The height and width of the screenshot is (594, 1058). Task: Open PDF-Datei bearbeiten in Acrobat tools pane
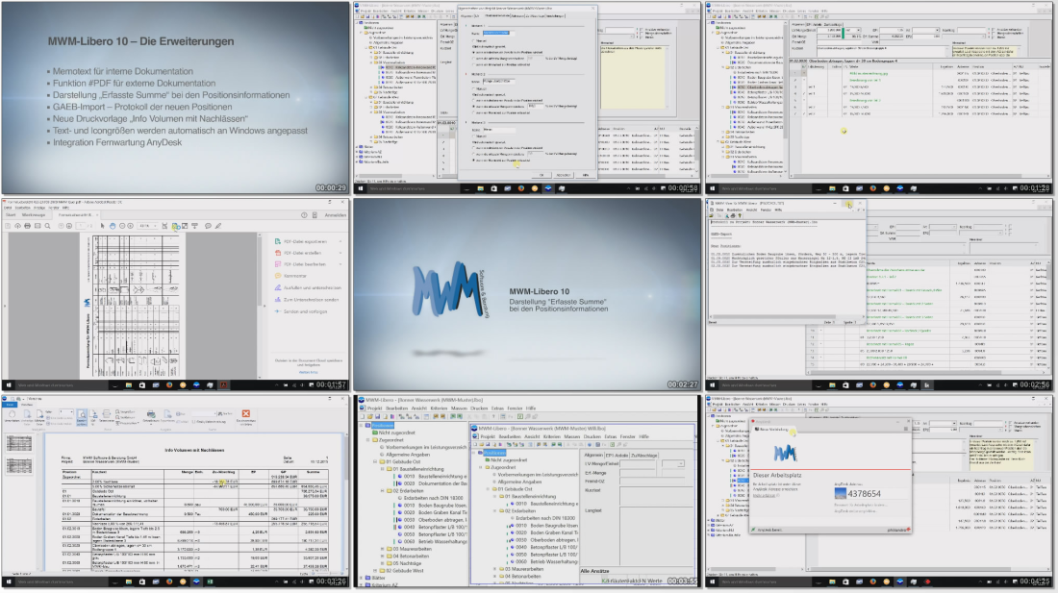[305, 264]
